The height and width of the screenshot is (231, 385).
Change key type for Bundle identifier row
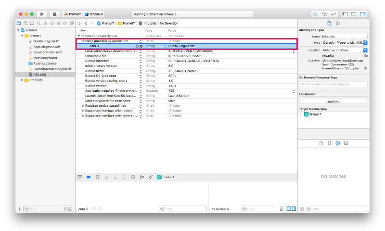(141, 61)
